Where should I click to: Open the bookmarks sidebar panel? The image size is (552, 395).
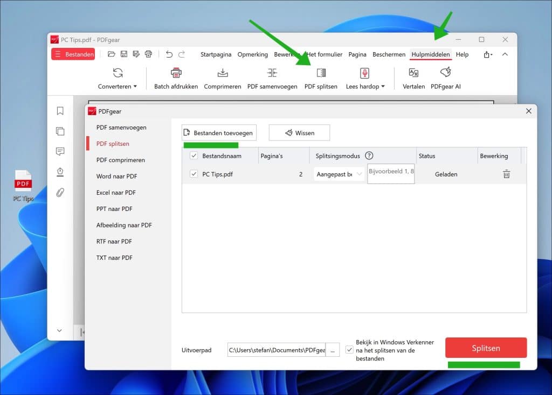[60, 111]
